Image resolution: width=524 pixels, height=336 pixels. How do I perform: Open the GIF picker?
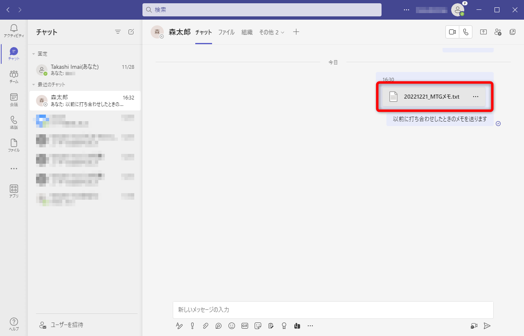(245, 326)
